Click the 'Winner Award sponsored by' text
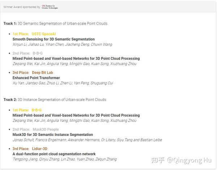Image resolution: width=217 pixels, height=170 pixels. [22, 7]
